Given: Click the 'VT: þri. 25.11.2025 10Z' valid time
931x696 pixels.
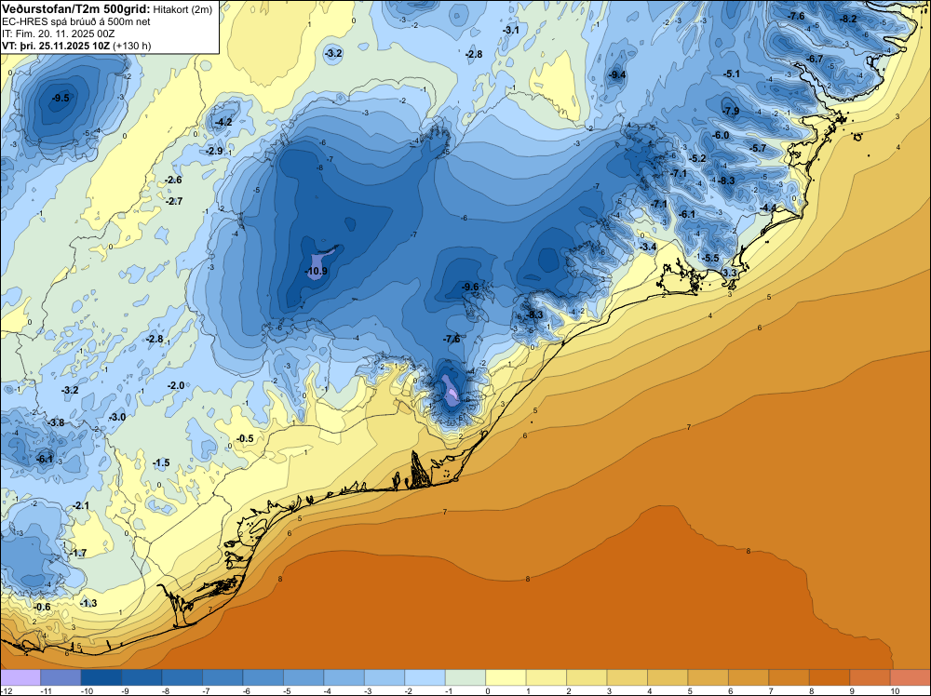Looking at the screenshot, I should click(56, 46).
